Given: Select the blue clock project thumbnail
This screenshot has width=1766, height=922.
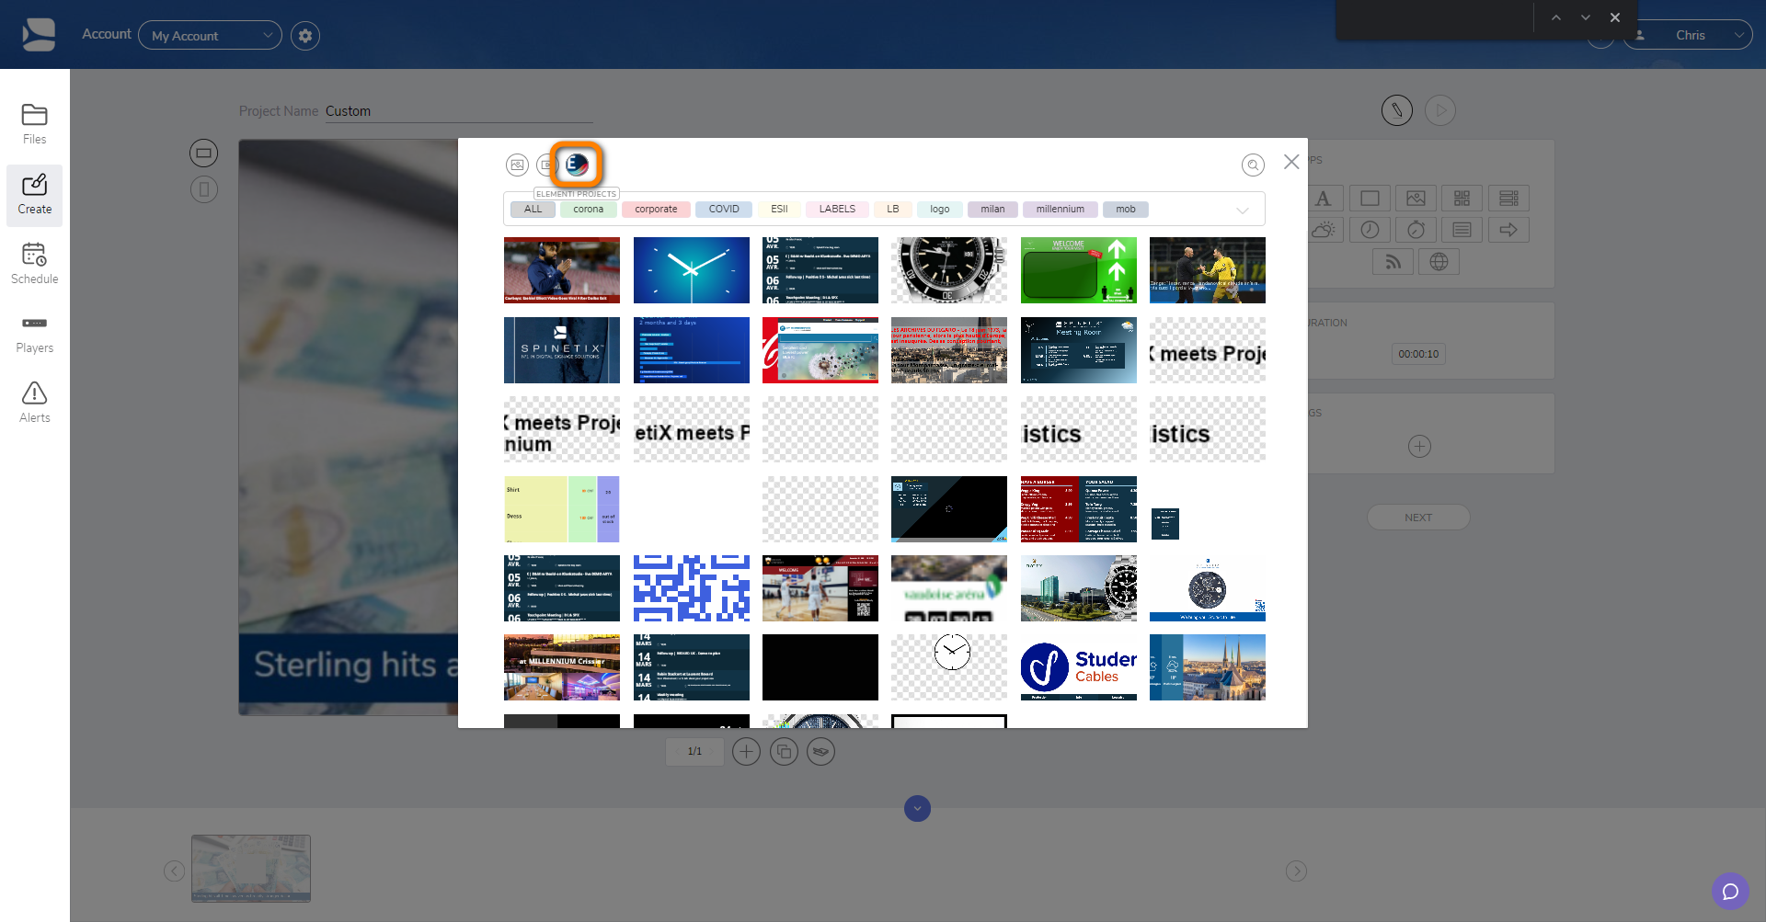Looking at the screenshot, I should click(x=692, y=270).
